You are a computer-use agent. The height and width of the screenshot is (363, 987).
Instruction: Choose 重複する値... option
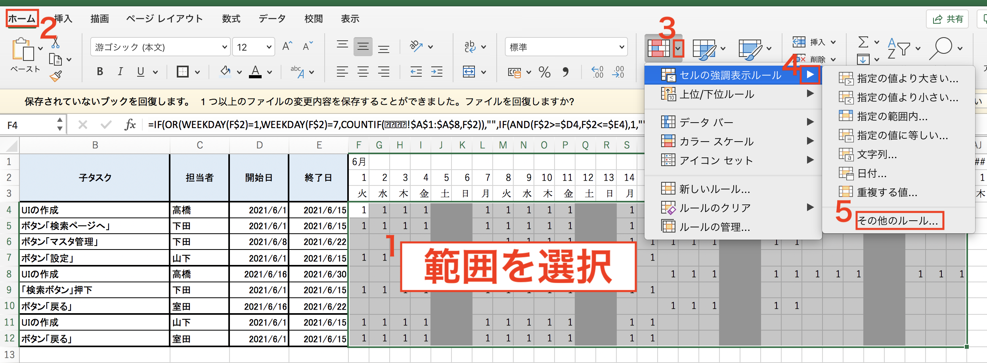point(898,192)
